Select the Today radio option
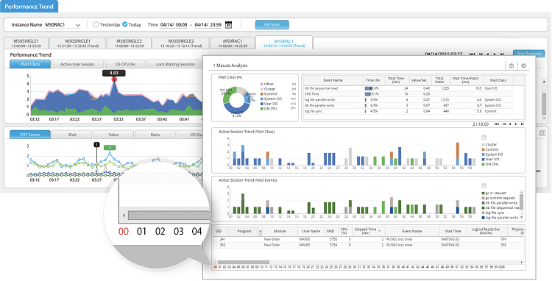 click(x=124, y=24)
